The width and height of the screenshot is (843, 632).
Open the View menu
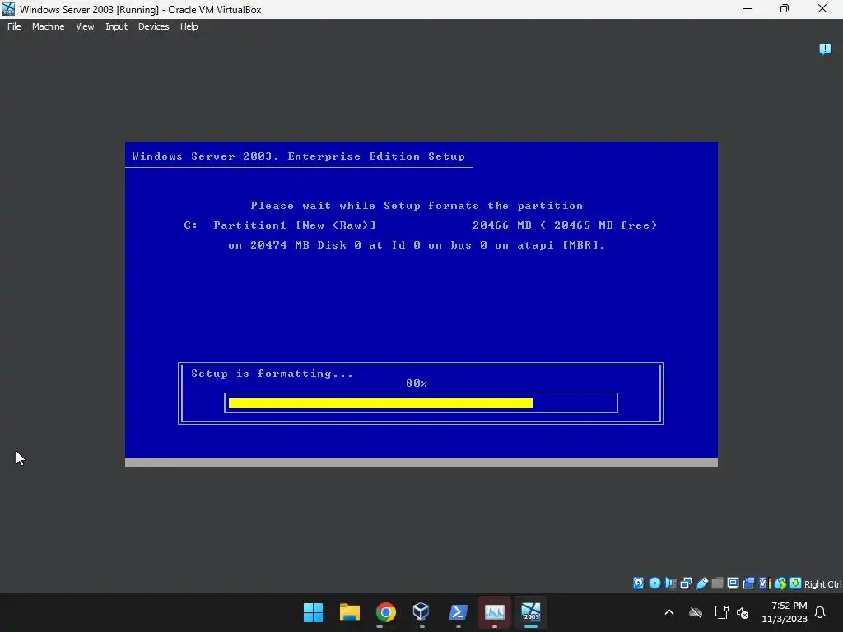click(x=85, y=26)
